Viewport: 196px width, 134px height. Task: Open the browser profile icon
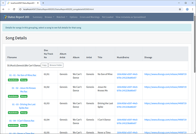click(187, 9)
